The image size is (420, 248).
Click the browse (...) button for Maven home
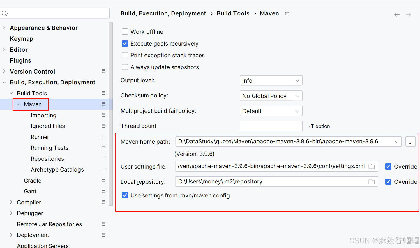point(410,142)
